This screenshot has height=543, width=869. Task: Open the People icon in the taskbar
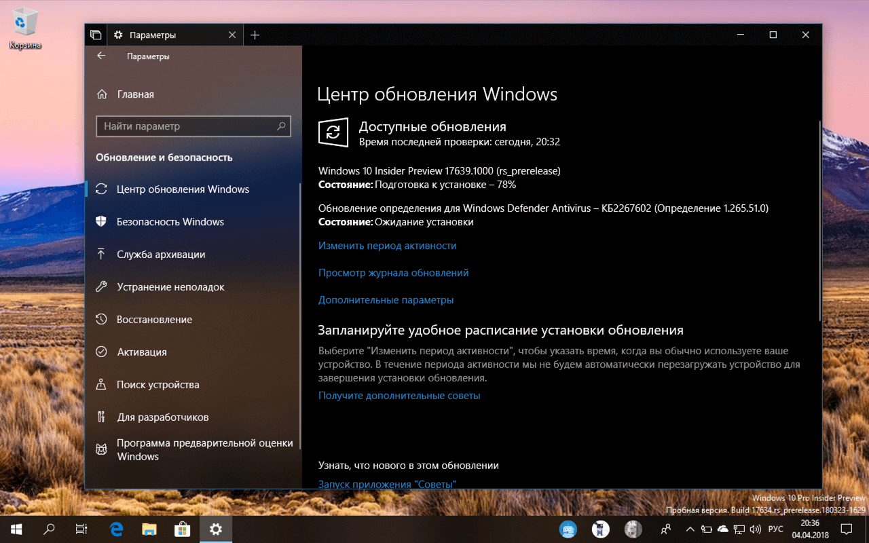click(x=666, y=529)
